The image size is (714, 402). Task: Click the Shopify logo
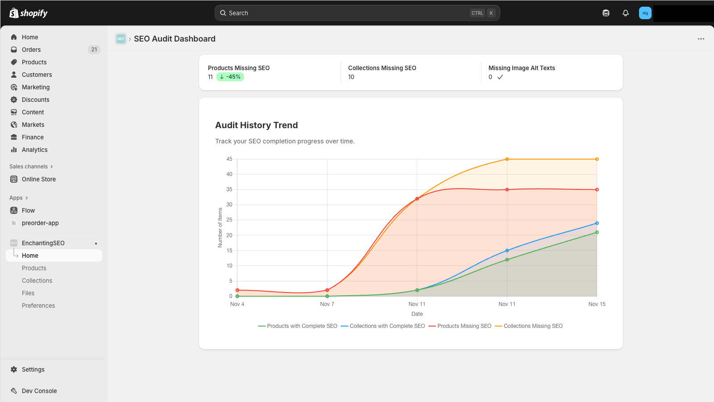click(x=29, y=13)
